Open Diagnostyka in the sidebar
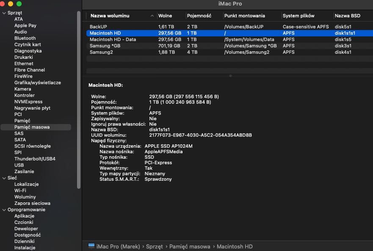Screen dimensions: 373x251 pos(28,51)
